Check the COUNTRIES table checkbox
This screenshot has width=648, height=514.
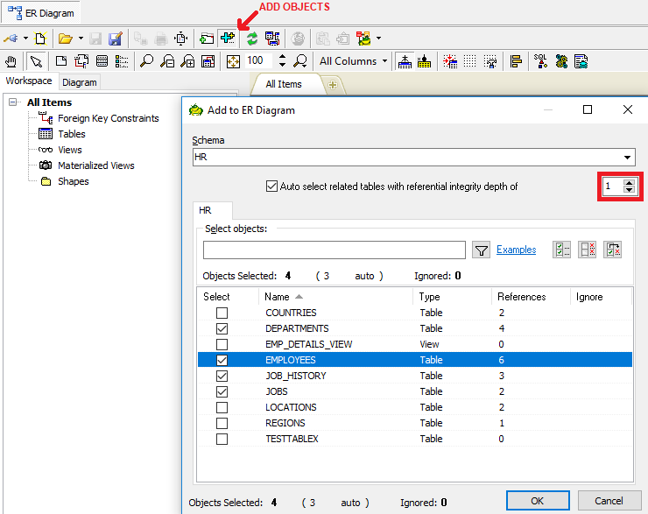tap(222, 313)
